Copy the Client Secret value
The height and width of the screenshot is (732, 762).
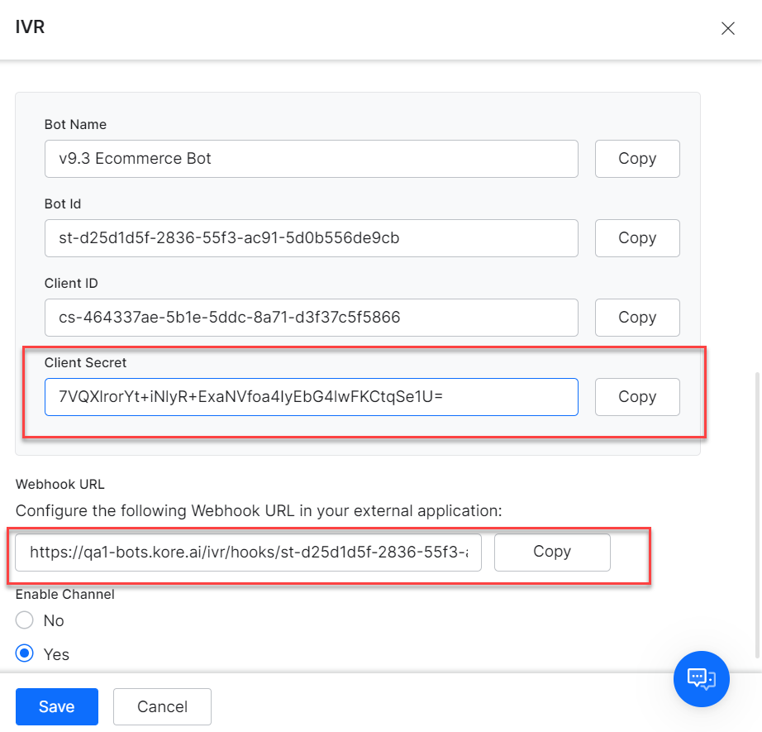point(637,396)
